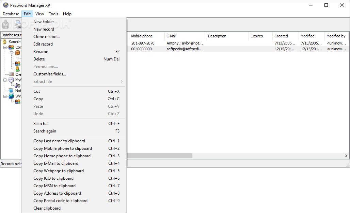Screen dimensions: 350x213
Task: Collapse the CD software tree node
Action: [x=5, y=80]
